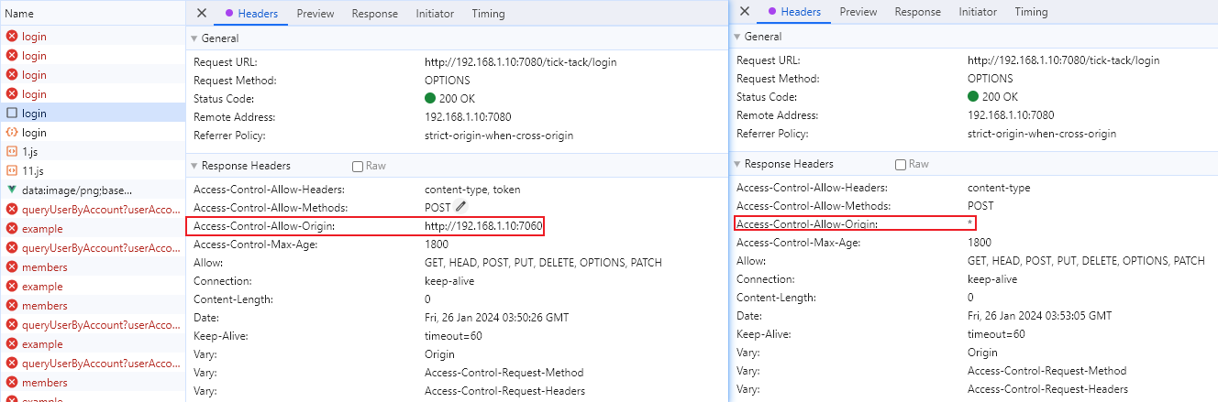Click the highlighted login request's document icon

click(x=12, y=114)
